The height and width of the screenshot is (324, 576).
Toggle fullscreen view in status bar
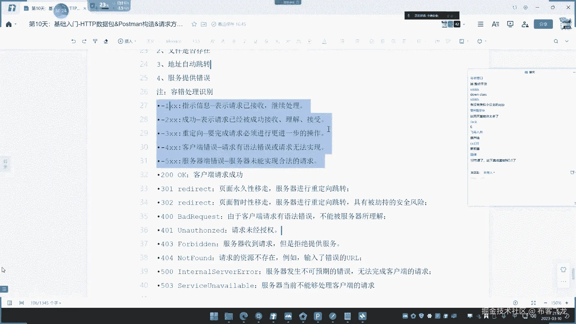coord(533,303)
